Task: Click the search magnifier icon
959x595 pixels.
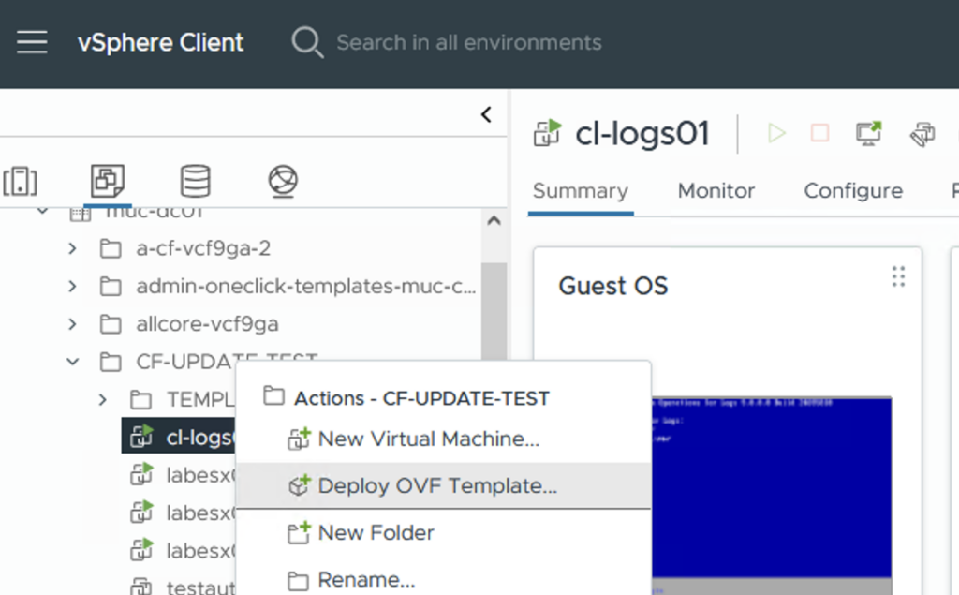Action: pos(306,43)
